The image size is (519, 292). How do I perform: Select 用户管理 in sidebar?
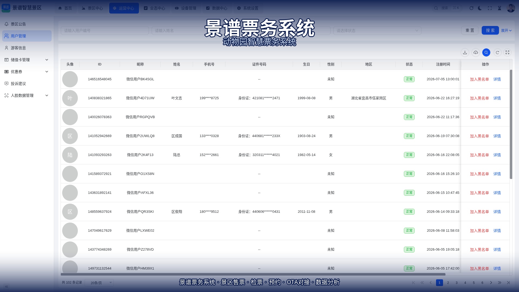click(27, 36)
